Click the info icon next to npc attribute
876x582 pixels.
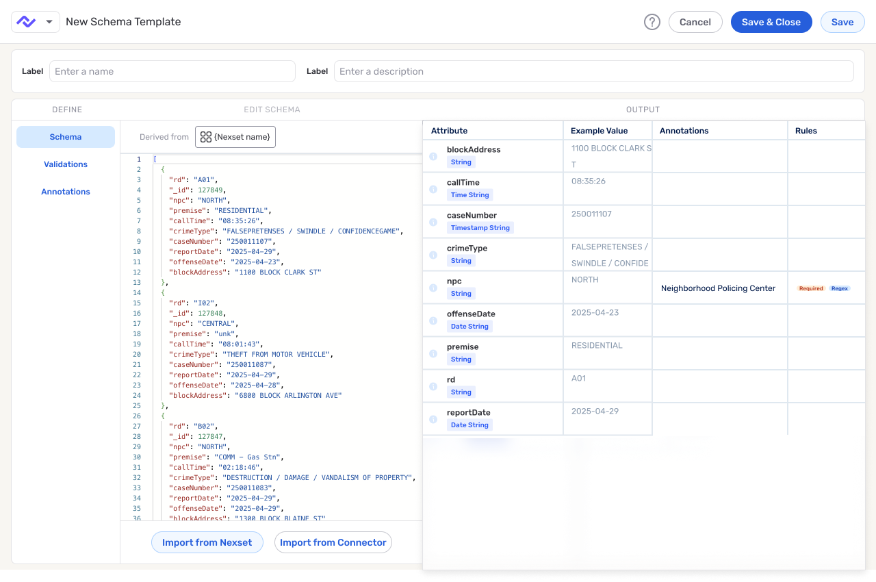[x=433, y=288]
